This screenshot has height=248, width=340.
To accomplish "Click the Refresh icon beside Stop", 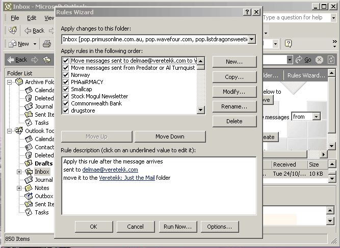I will point(331,60).
